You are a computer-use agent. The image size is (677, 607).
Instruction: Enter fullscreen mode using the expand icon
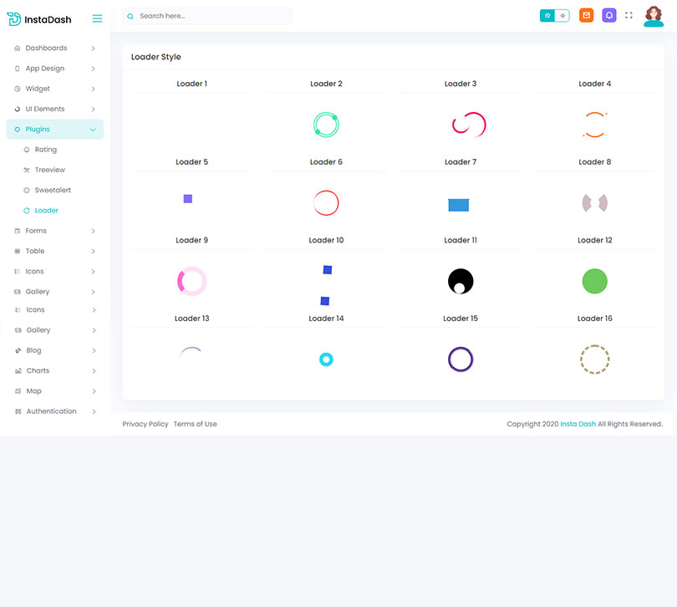tap(629, 15)
